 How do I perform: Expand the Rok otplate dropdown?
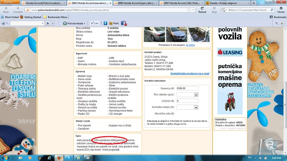[x=196, y=95]
